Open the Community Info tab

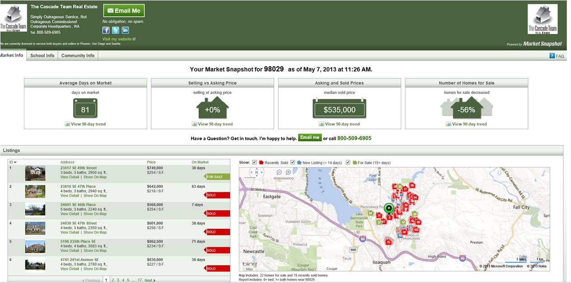[78, 56]
